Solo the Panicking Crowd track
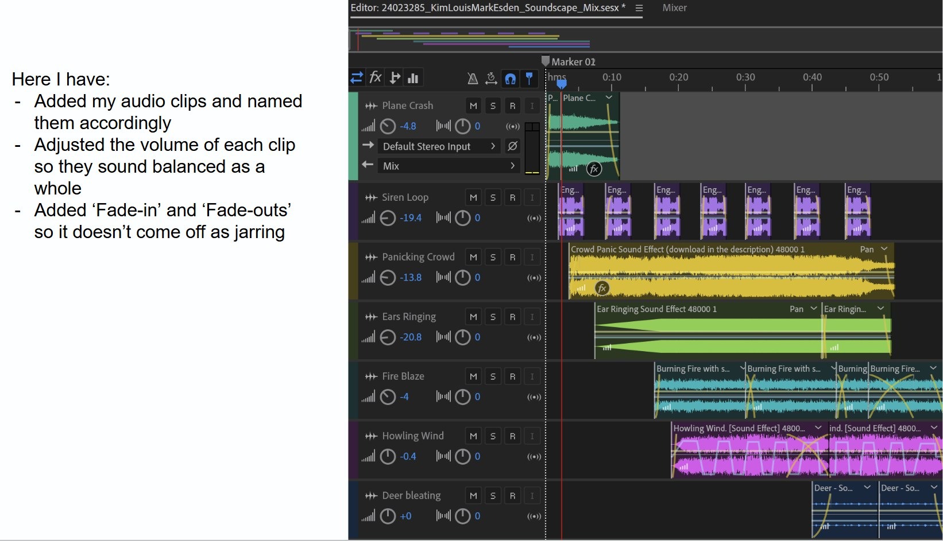The width and height of the screenshot is (943, 541). (493, 257)
